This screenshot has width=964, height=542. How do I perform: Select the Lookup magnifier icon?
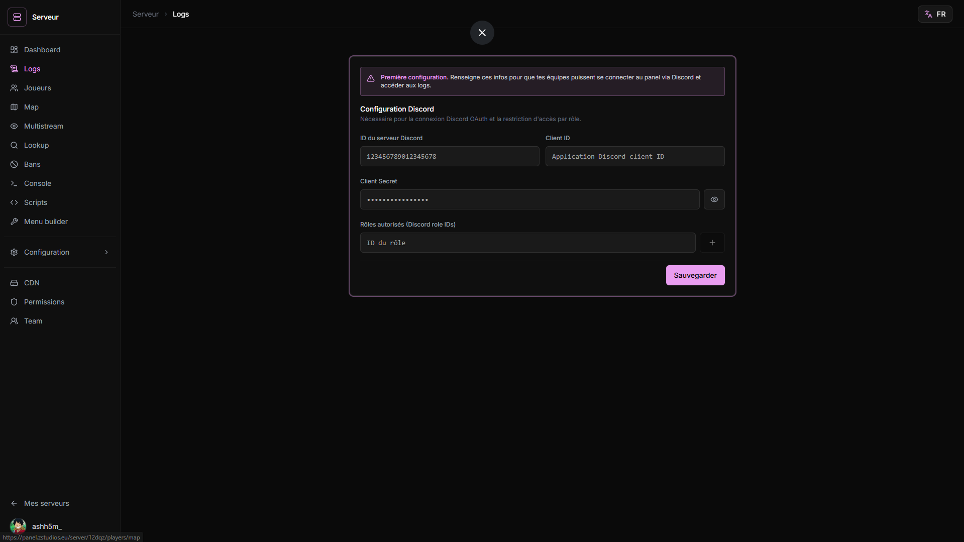point(14,145)
